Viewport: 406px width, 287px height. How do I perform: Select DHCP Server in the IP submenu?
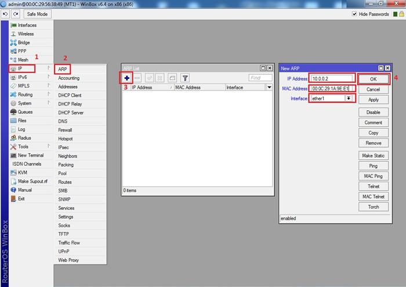(x=71, y=112)
